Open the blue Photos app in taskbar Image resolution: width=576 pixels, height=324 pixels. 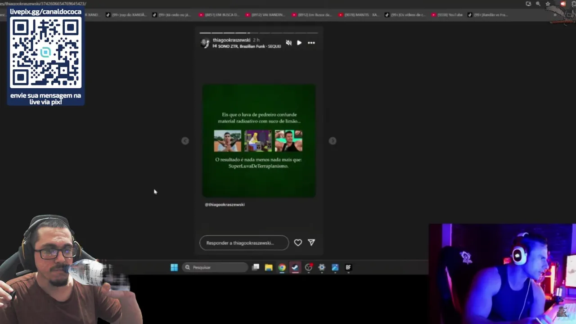click(x=335, y=267)
